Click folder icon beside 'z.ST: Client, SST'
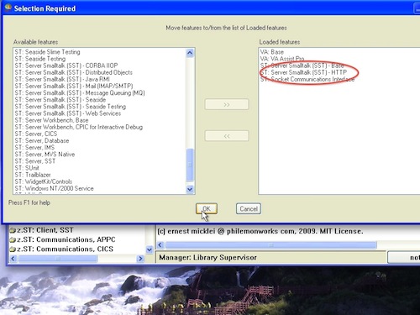 13,231
